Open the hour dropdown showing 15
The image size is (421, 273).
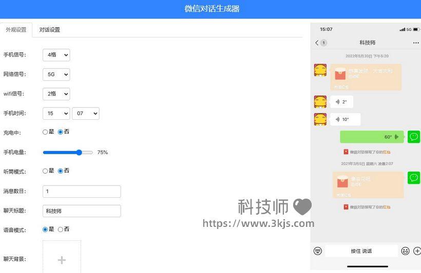56,113
